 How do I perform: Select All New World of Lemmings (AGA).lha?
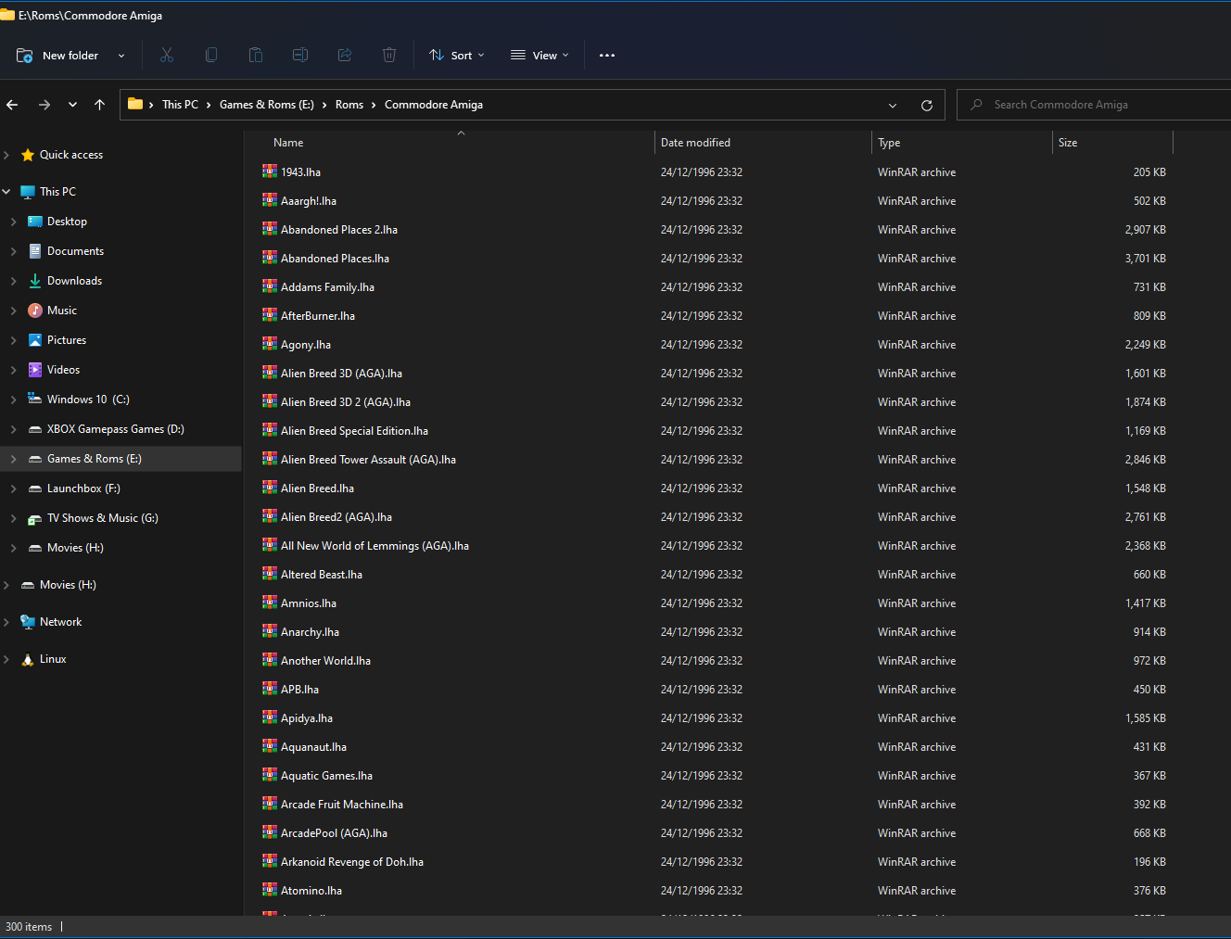tap(374, 545)
